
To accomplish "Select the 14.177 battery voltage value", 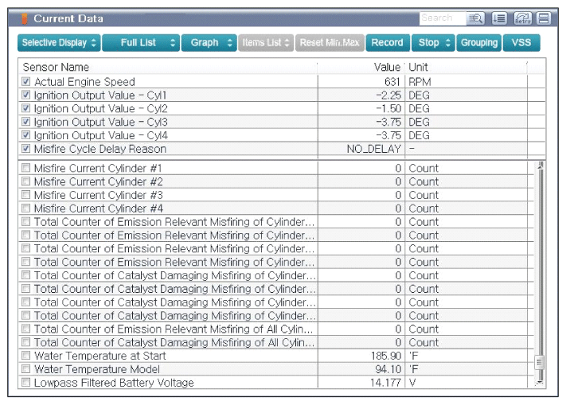I will coord(385,383).
